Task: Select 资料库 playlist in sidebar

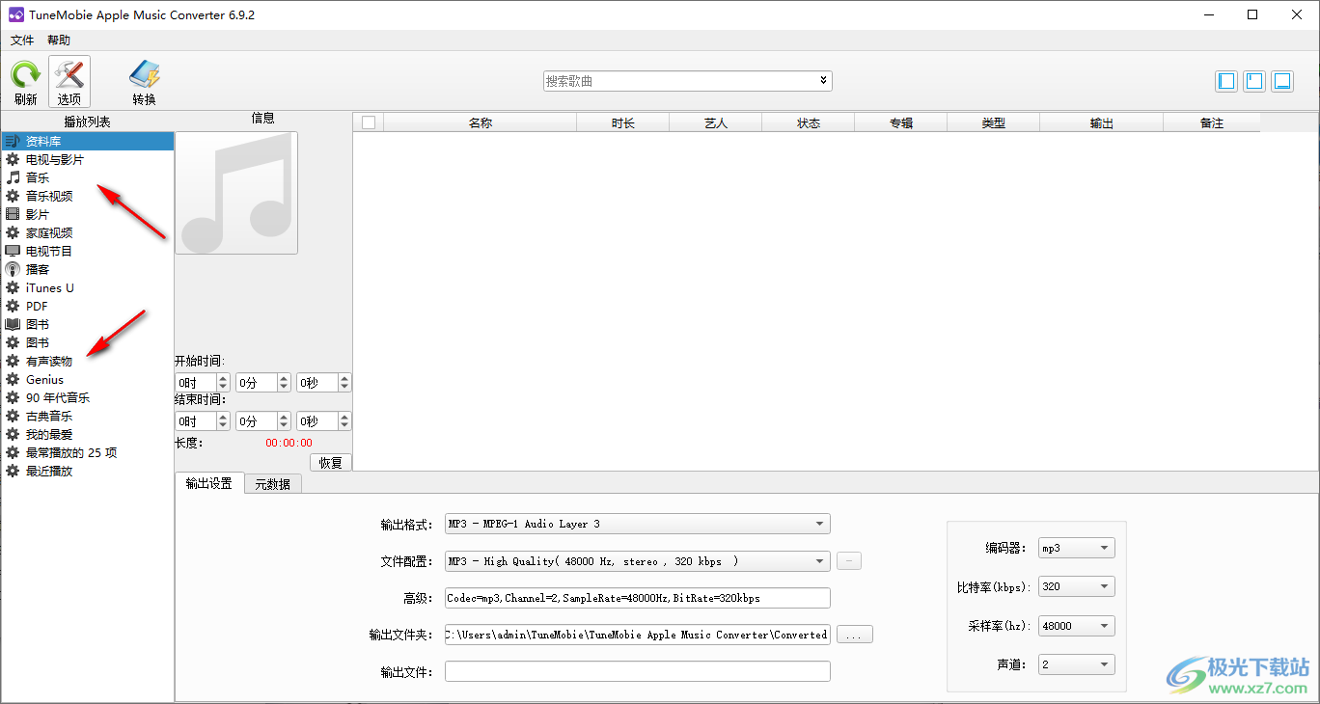Action: click(x=88, y=141)
